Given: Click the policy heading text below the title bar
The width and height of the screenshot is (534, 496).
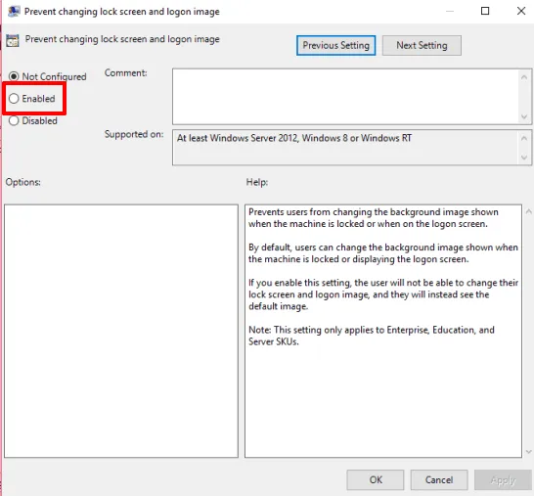Looking at the screenshot, I should pos(122,39).
